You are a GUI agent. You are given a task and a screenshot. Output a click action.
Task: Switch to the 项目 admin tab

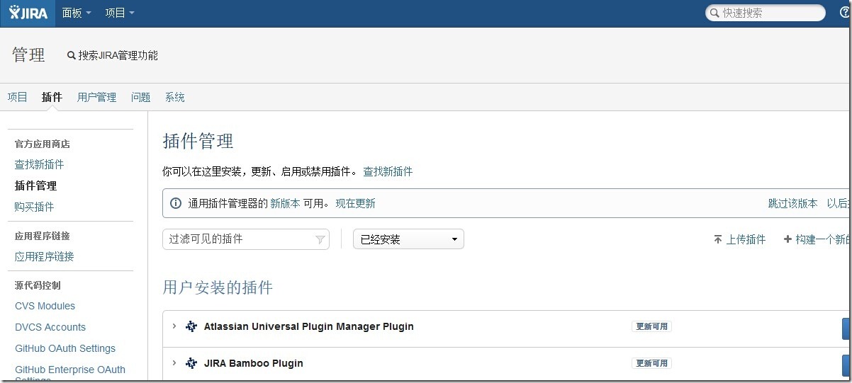(18, 97)
